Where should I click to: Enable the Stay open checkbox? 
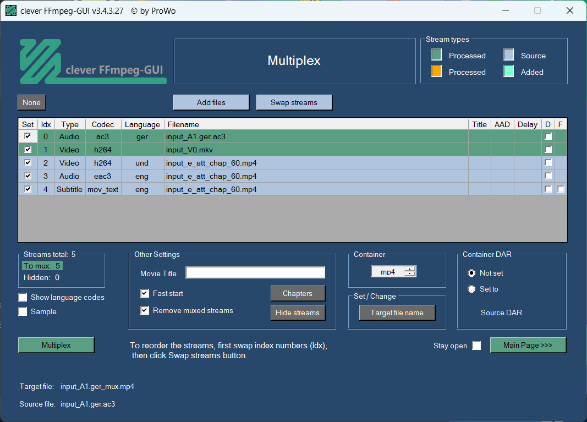[x=476, y=346]
